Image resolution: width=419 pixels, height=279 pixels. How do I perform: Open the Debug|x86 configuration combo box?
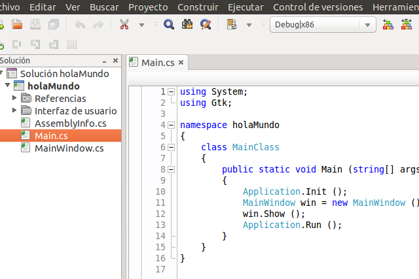[x=323, y=25]
